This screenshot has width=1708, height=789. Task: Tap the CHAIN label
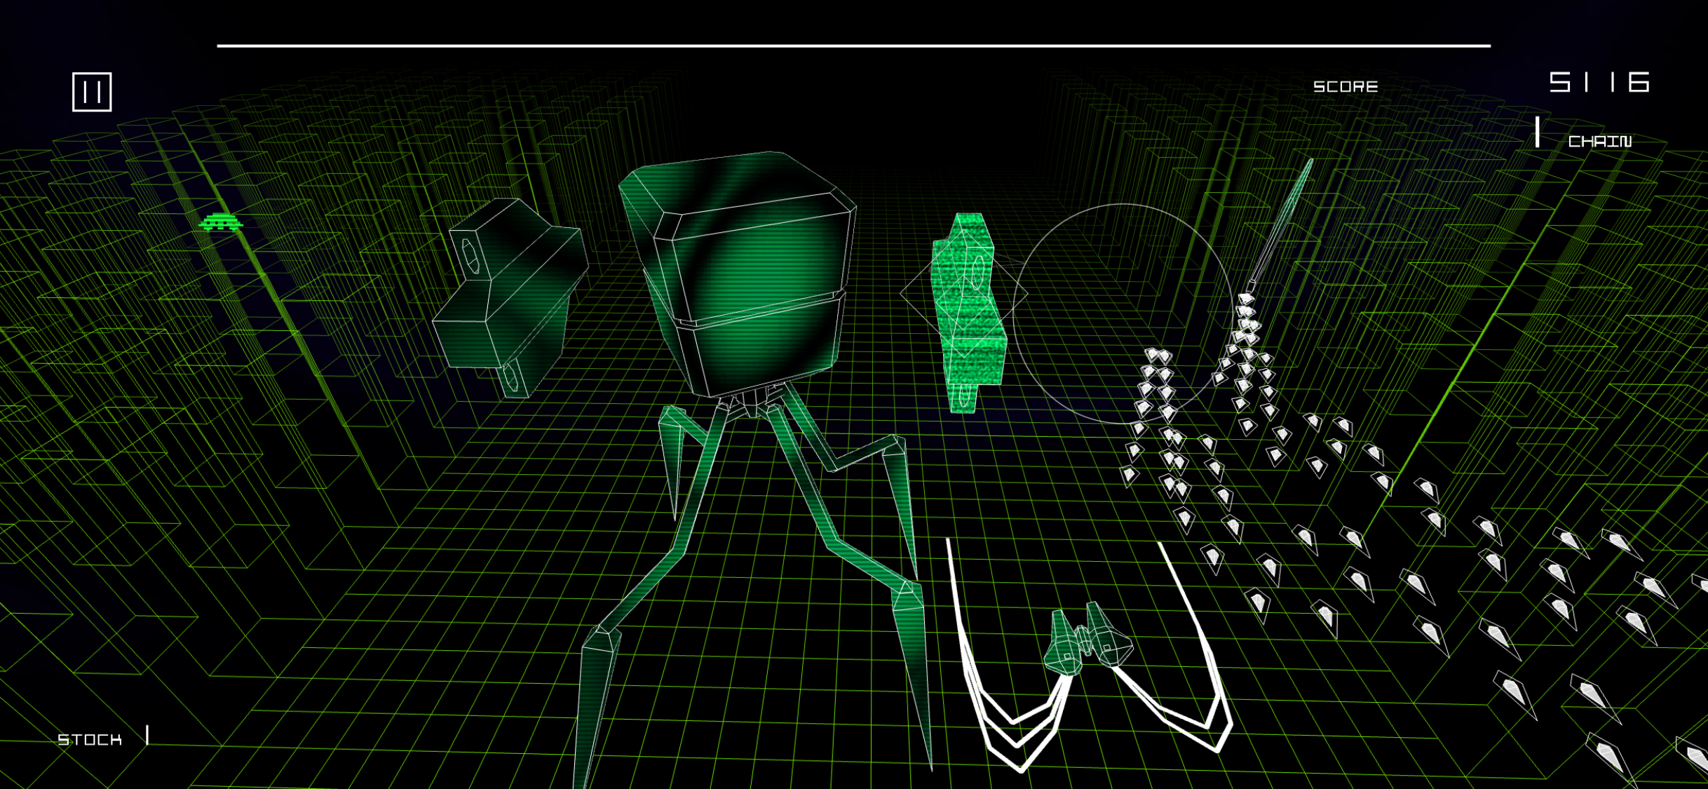[x=1599, y=142]
